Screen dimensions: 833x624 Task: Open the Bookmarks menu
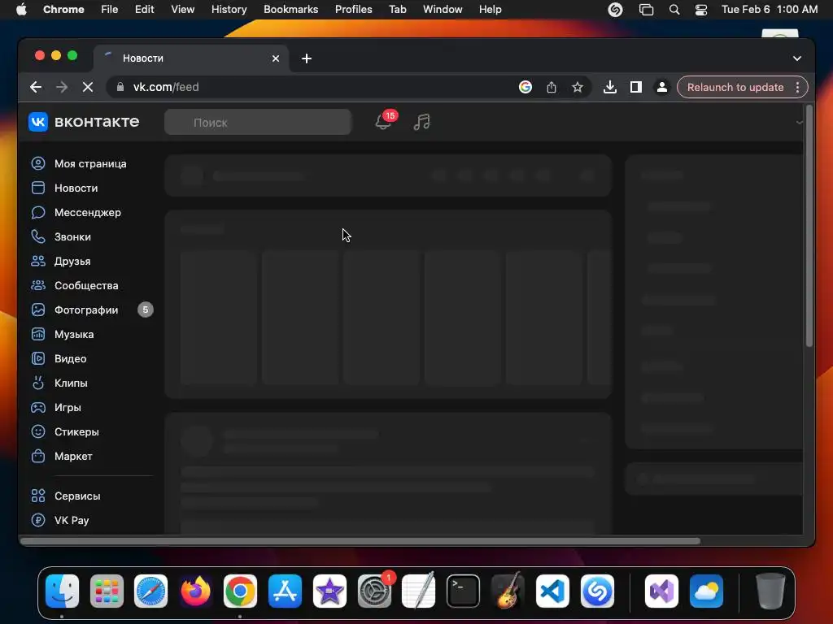click(290, 10)
